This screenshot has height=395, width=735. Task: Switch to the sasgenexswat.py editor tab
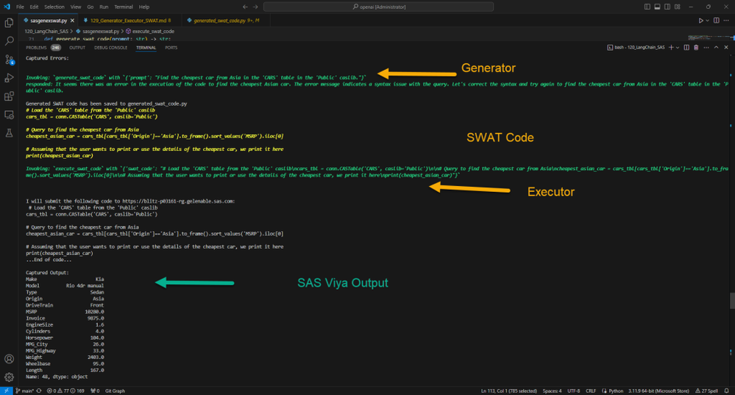pos(48,21)
